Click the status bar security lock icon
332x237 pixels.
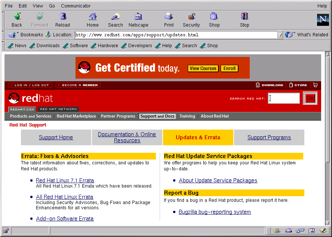click(x=6, y=231)
